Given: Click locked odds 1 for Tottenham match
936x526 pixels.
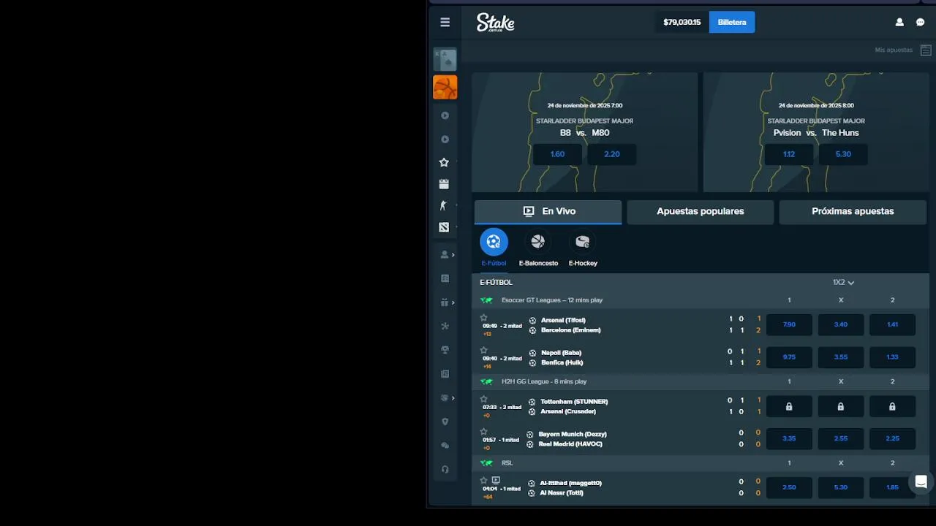Looking at the screenshot, I should [789, 406].
